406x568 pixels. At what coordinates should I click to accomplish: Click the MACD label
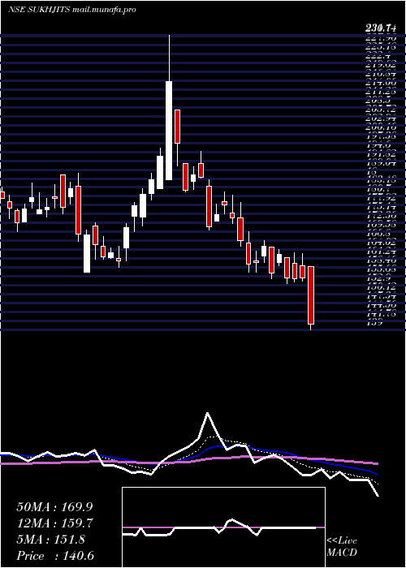click(x=341, y=553)
